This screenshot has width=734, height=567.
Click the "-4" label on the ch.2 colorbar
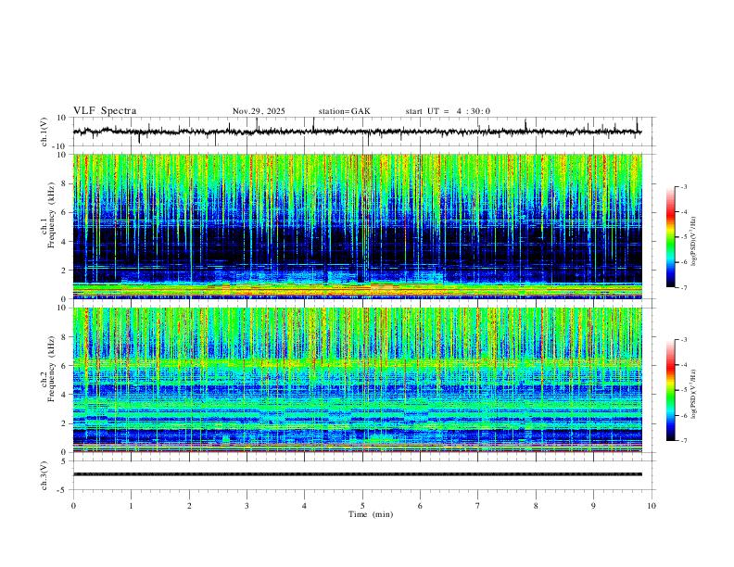click(x=683, y=365)
